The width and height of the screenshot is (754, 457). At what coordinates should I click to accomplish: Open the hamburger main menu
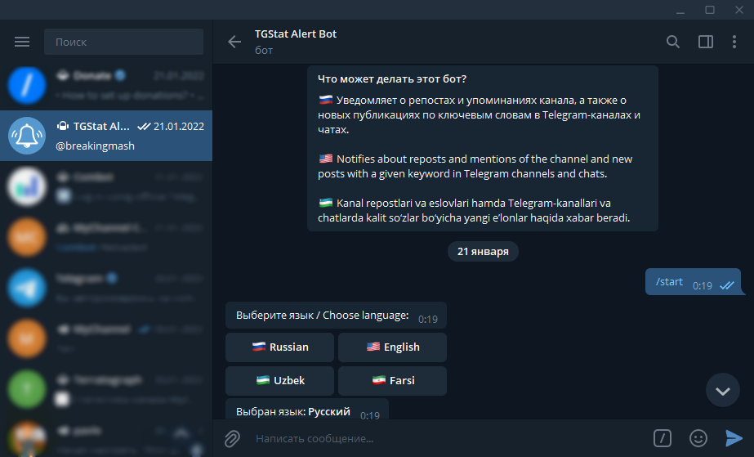[22, 42]
